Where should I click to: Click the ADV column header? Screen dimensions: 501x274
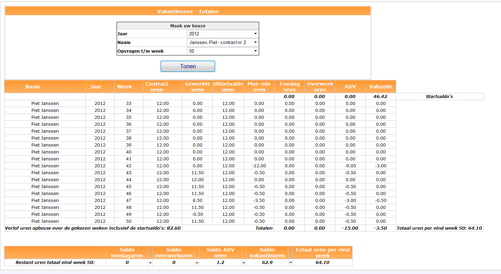[x=350, y=87]
